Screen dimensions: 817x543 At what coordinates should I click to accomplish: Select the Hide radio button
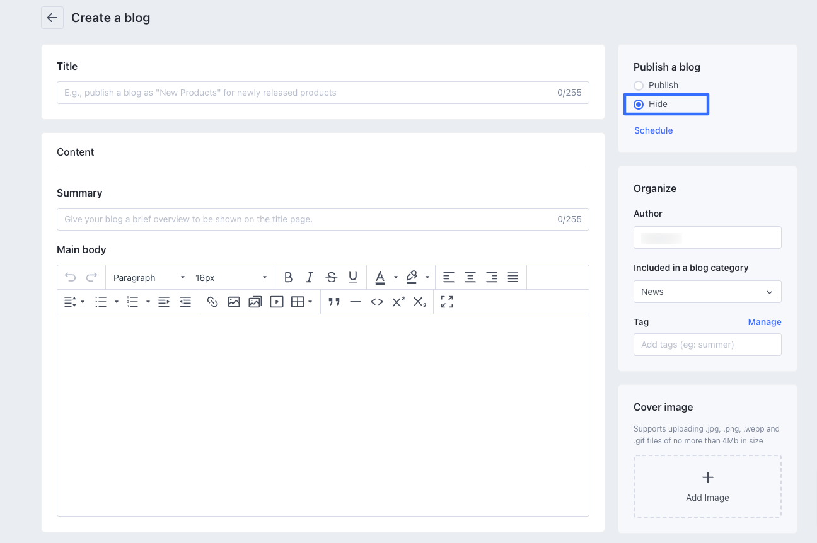(639, 105)
